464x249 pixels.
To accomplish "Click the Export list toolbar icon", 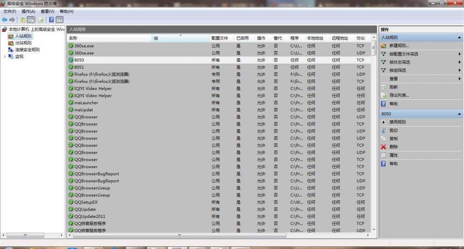I will (x=41, y=20).
